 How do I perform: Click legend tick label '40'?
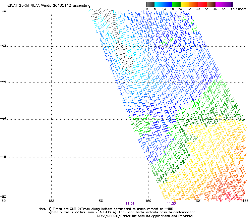215,9
